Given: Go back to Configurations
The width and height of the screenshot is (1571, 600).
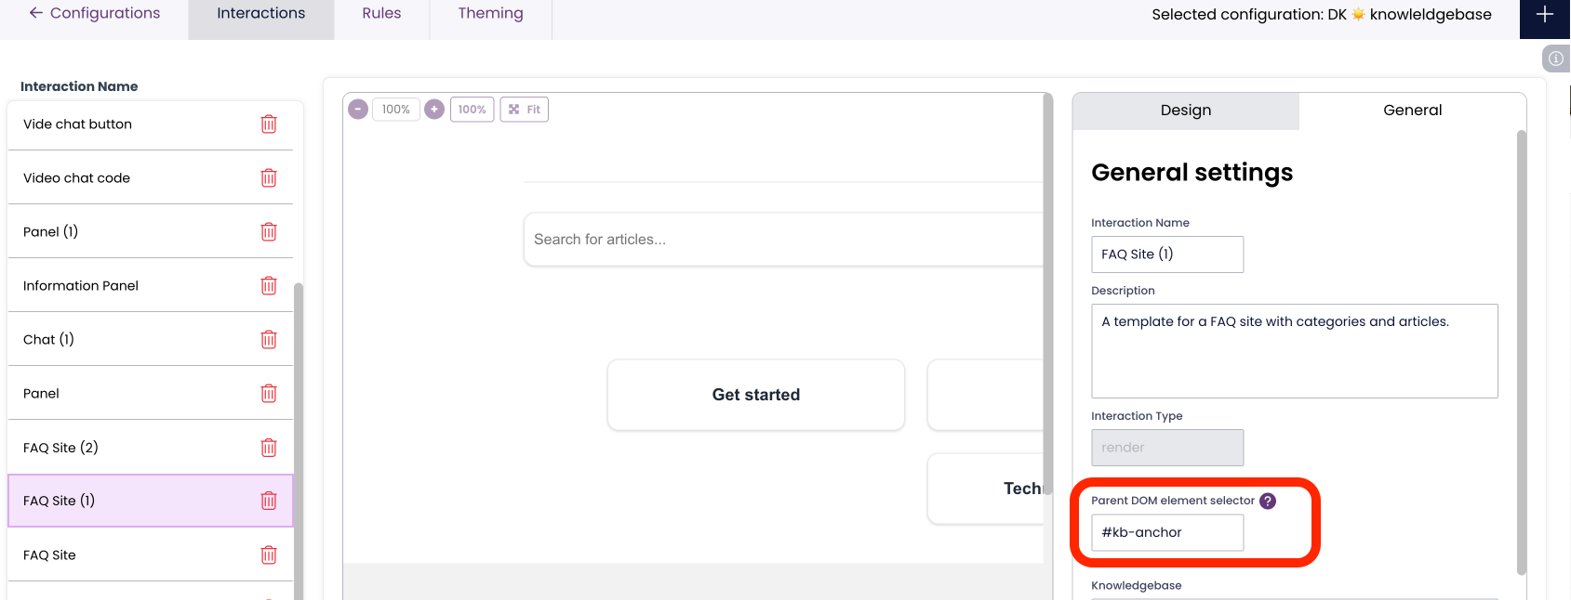Looking at the screenshot, I should click(95, 14).
